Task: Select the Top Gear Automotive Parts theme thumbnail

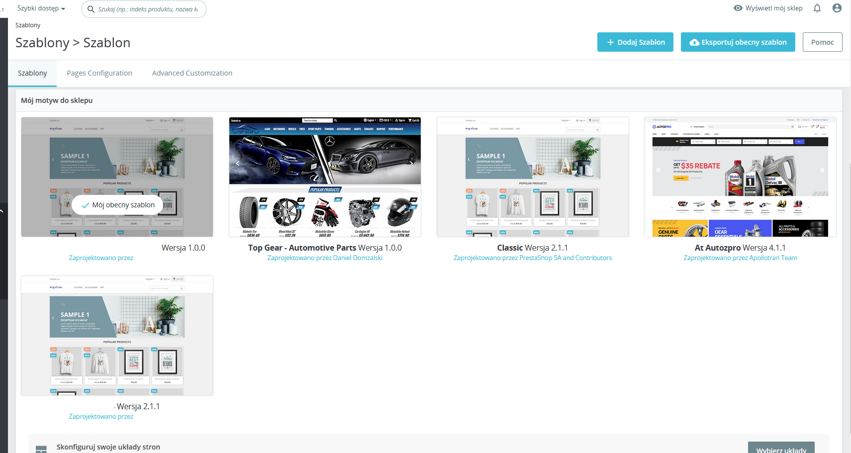Action: pyautogui.click(x=325, y=177)
